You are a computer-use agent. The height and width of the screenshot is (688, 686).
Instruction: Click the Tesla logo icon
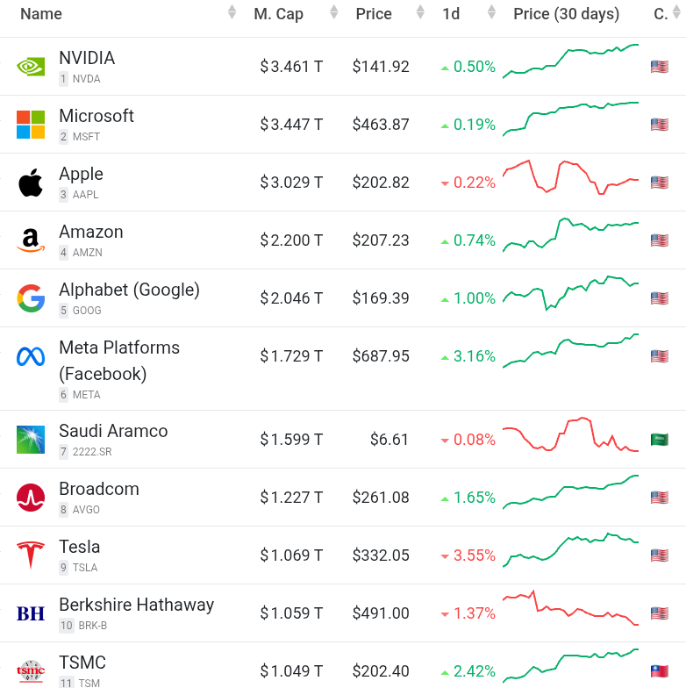[31, 555]
